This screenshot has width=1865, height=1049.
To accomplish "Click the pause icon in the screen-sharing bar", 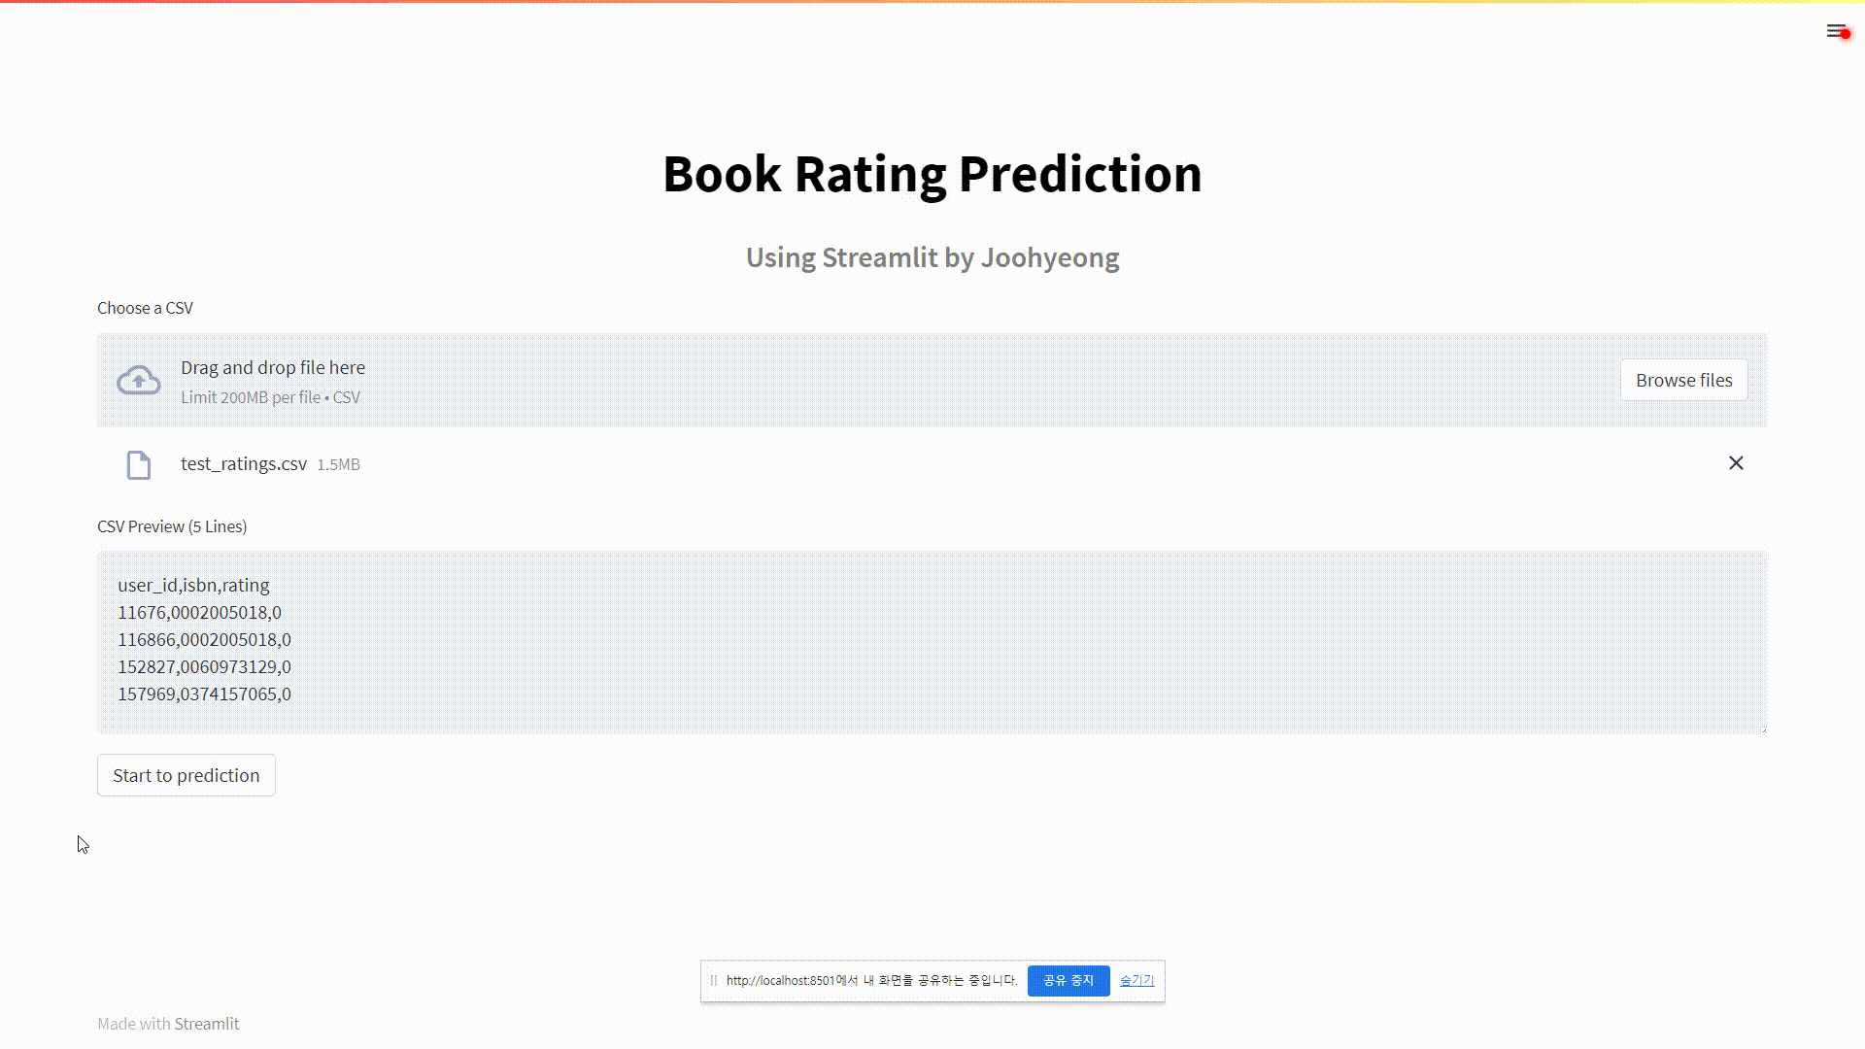I will [x=713, y=980].
